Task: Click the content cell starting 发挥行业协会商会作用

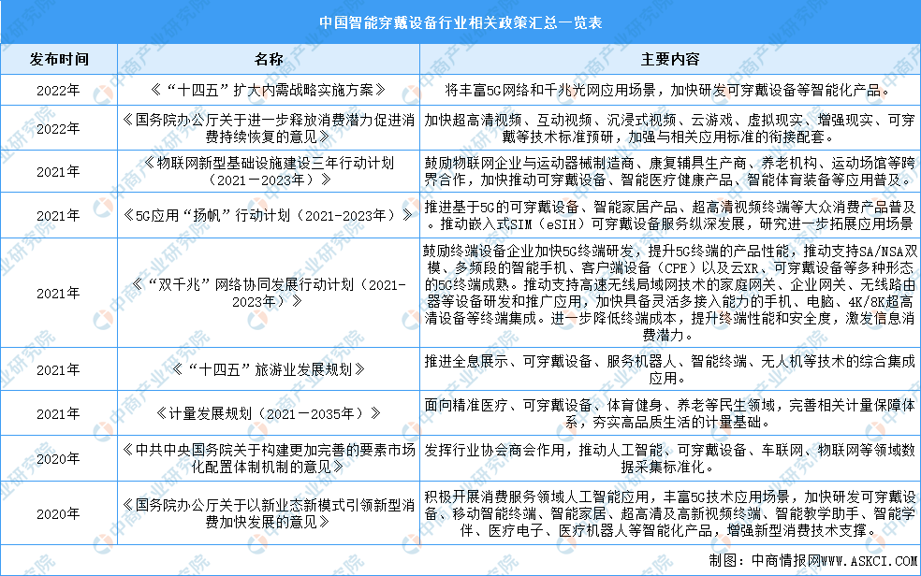Action: click(670, 459)
